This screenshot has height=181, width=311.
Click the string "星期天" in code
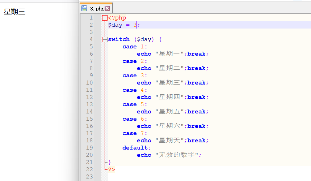169,141
